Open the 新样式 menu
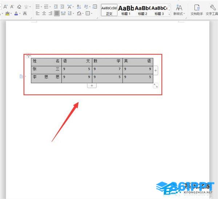 [179, 10]
